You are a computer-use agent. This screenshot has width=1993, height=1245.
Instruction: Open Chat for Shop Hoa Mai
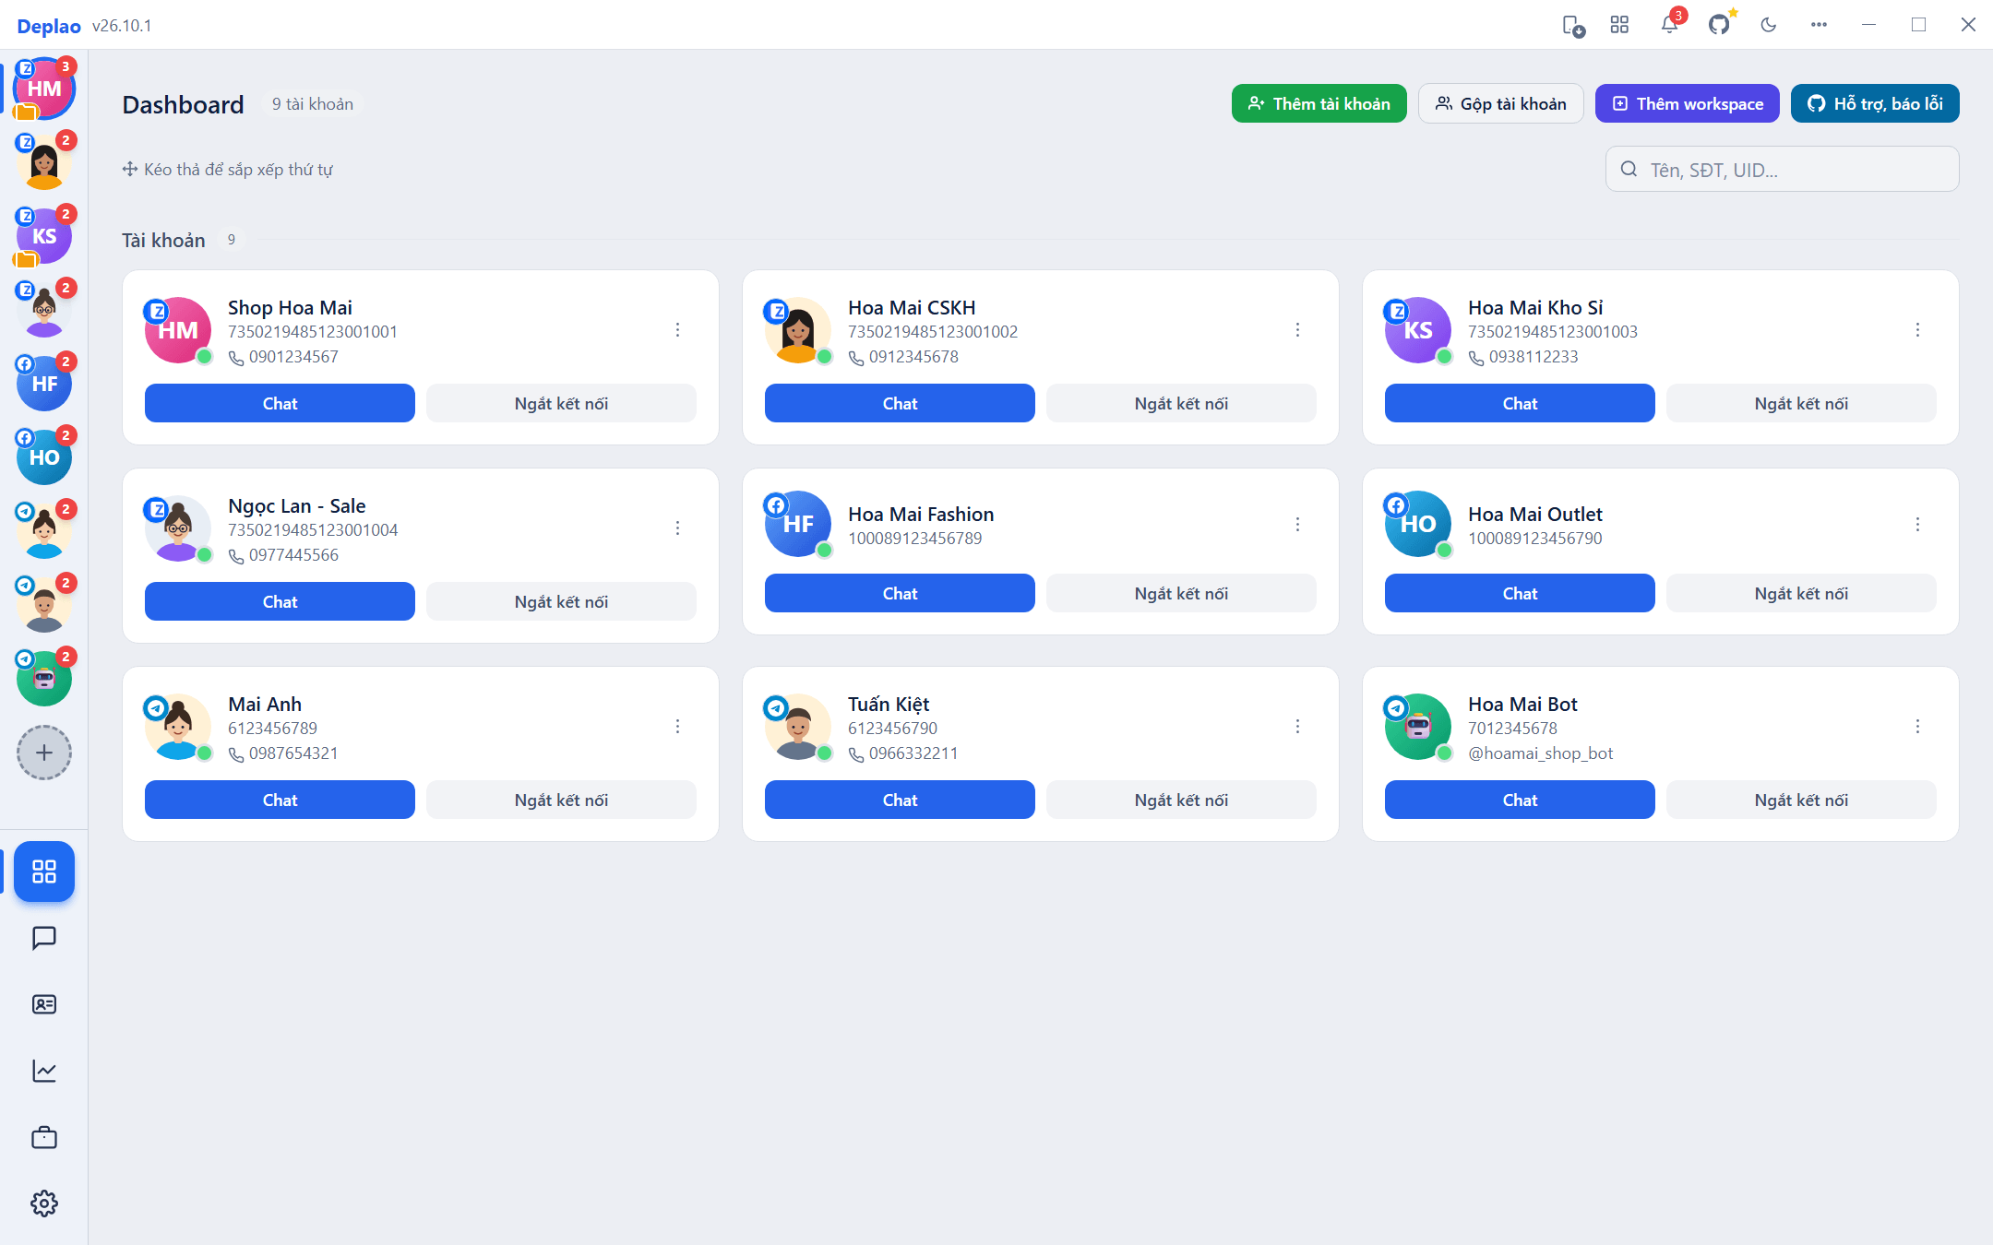pos(280,403)
